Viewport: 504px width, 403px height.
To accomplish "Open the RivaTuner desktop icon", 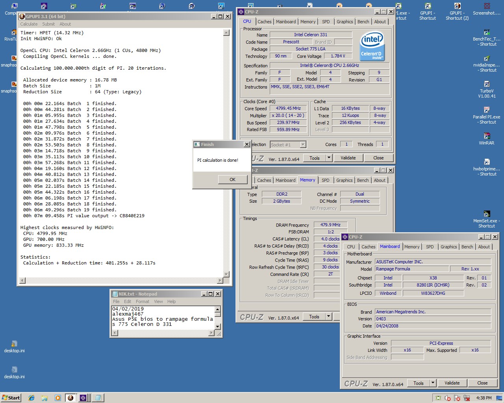I will point(10,35).
